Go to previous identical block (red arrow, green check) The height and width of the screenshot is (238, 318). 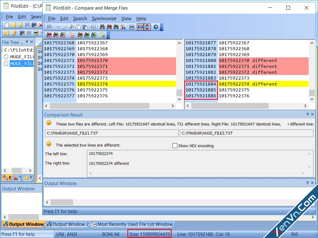80,35
